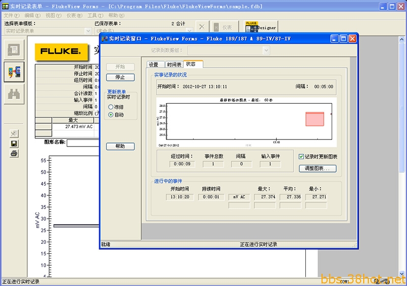The image size is (407, 286).
Task: Click the delete form icon above save
Action: (14, 134)
